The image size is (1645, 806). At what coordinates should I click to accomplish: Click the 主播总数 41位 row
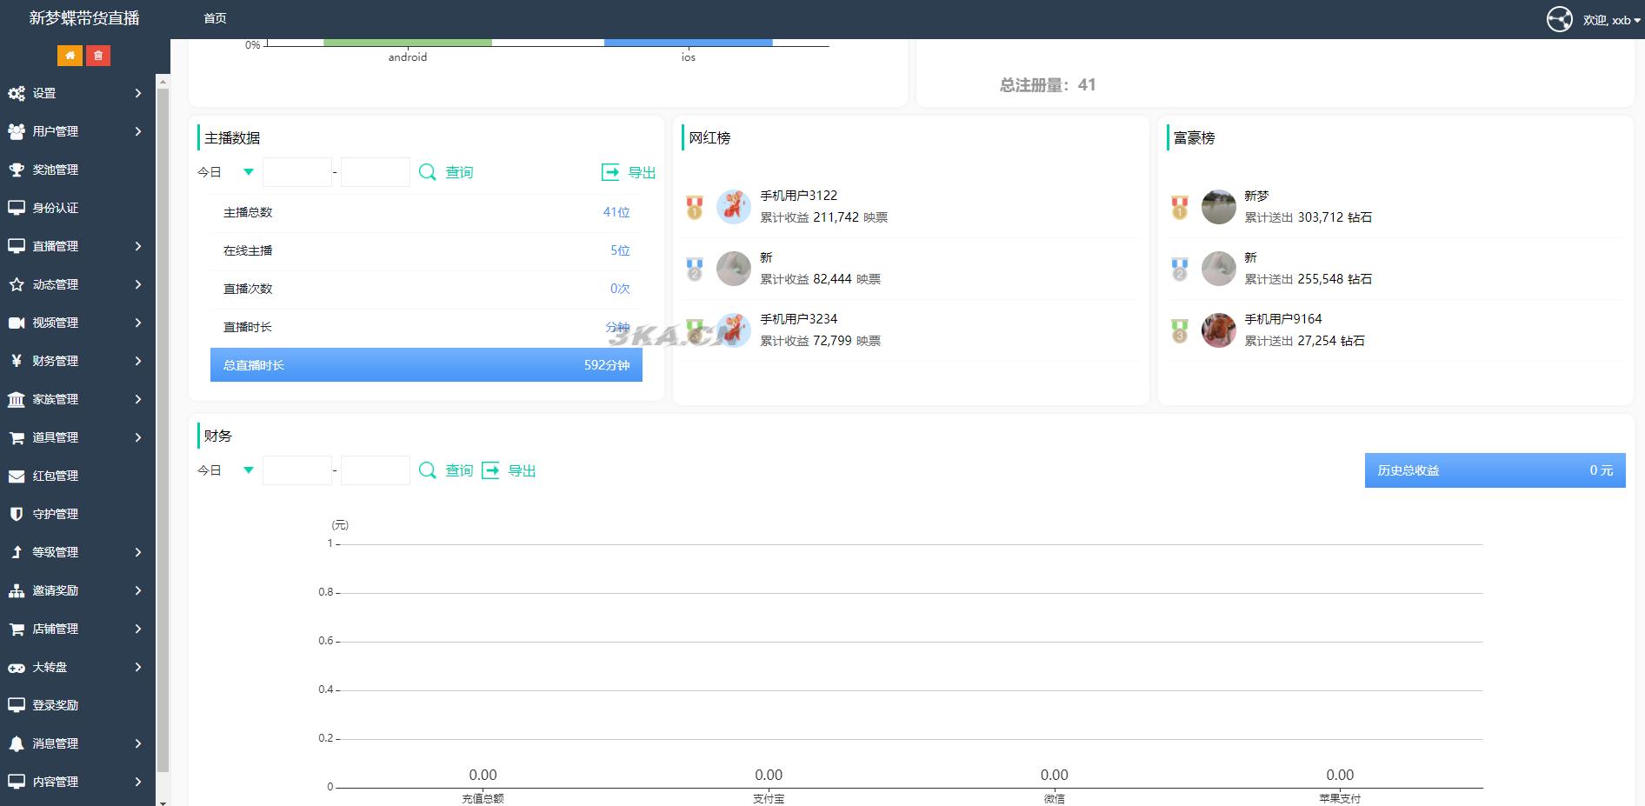click(x=426, y=212)
